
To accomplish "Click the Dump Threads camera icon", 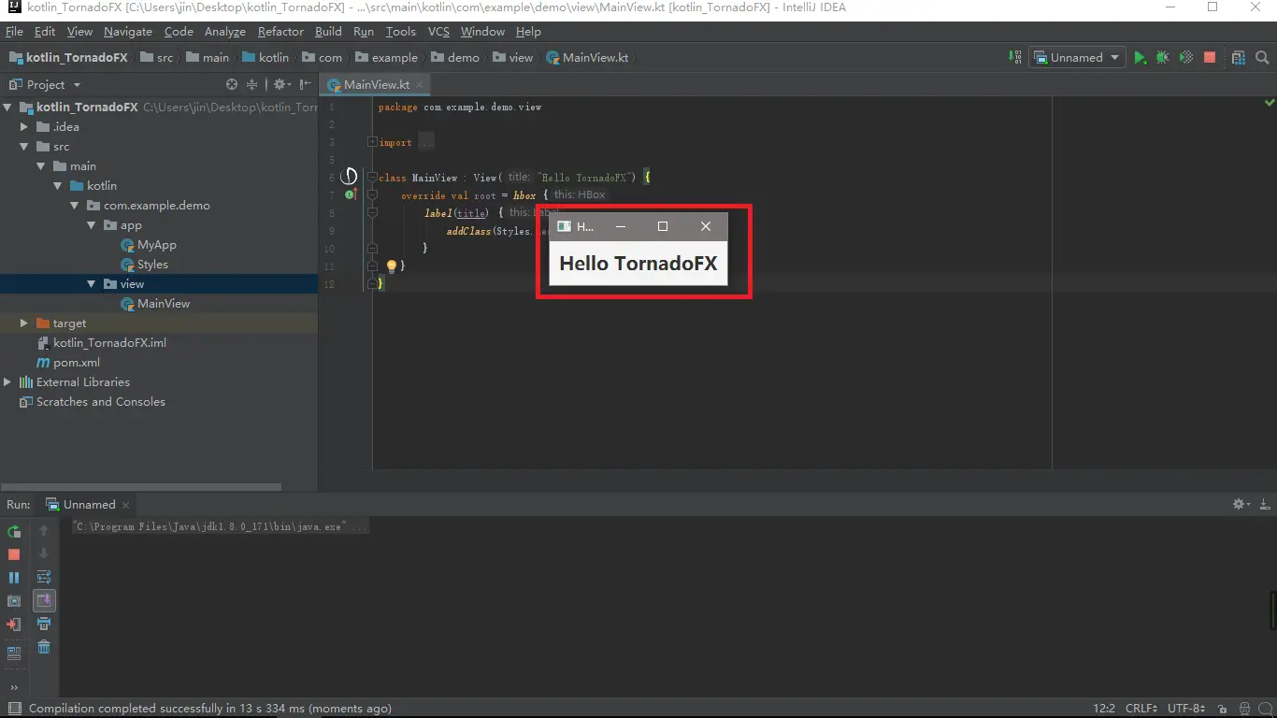I will [x=14, y=601].
